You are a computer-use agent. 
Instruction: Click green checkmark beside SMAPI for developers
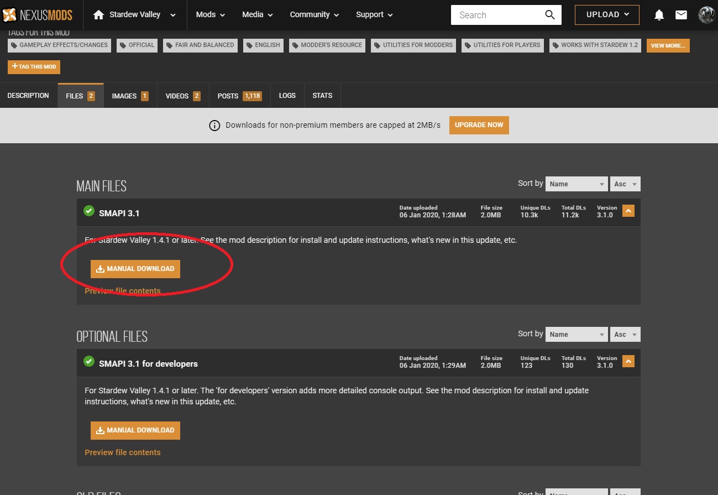88,361
